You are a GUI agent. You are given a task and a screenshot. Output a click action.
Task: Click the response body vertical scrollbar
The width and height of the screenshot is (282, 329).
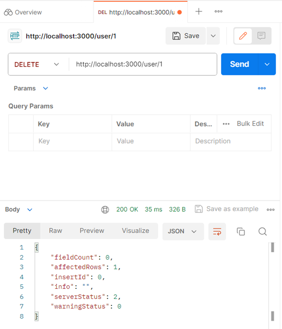click(x=272, y=280)
